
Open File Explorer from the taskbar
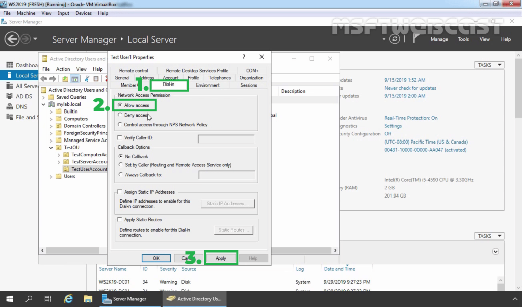[88, 299]
